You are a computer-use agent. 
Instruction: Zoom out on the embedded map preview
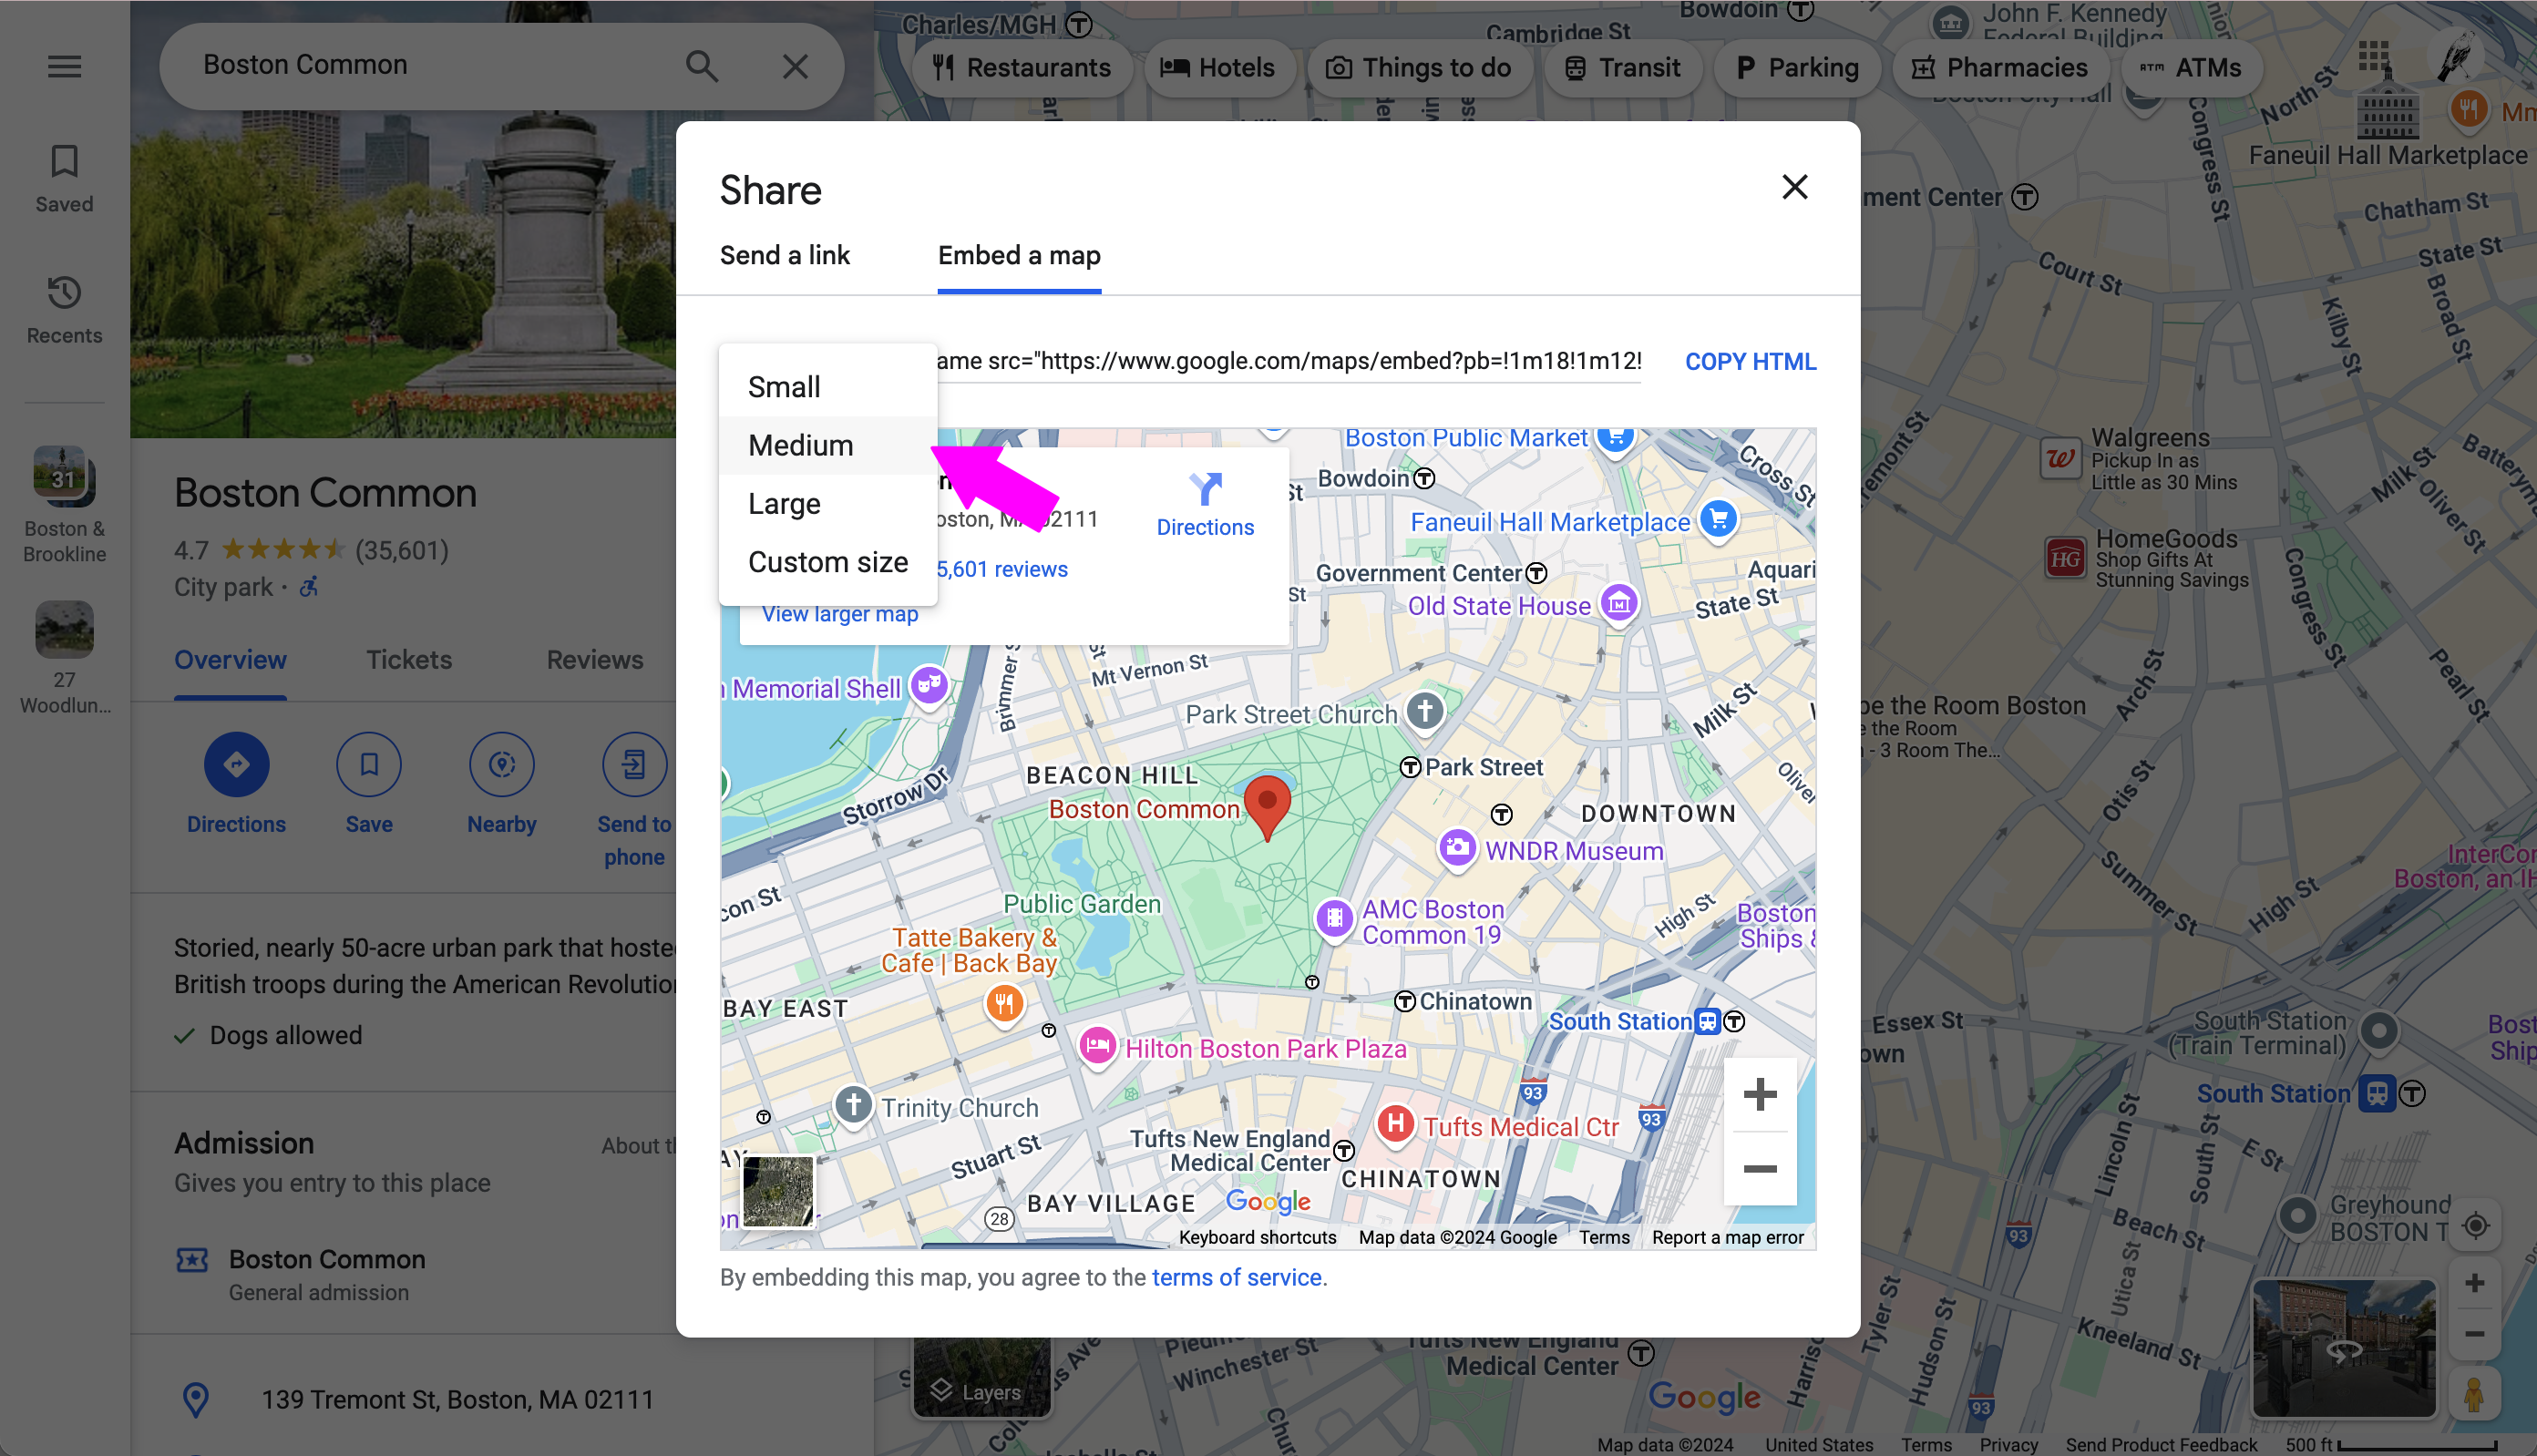point(1759,1168)
